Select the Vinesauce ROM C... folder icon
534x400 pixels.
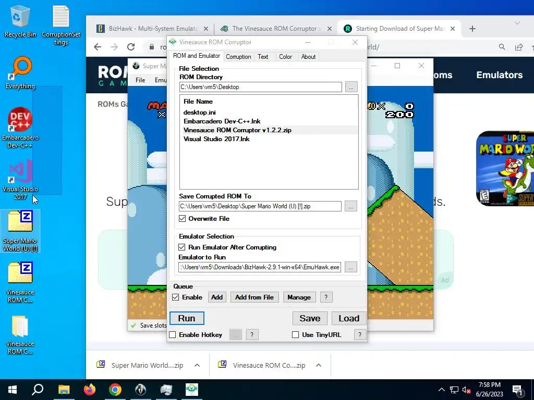coord(20,335)
